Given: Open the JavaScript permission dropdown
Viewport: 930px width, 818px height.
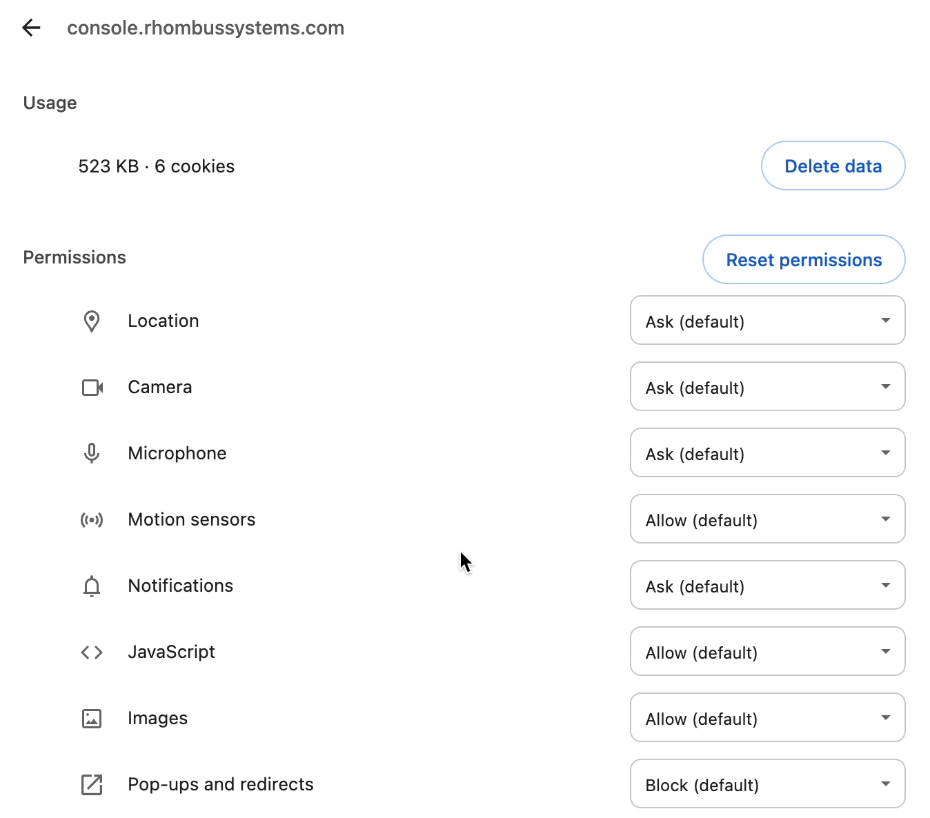Looking at the screenshot, I should (x=768, y=651).
